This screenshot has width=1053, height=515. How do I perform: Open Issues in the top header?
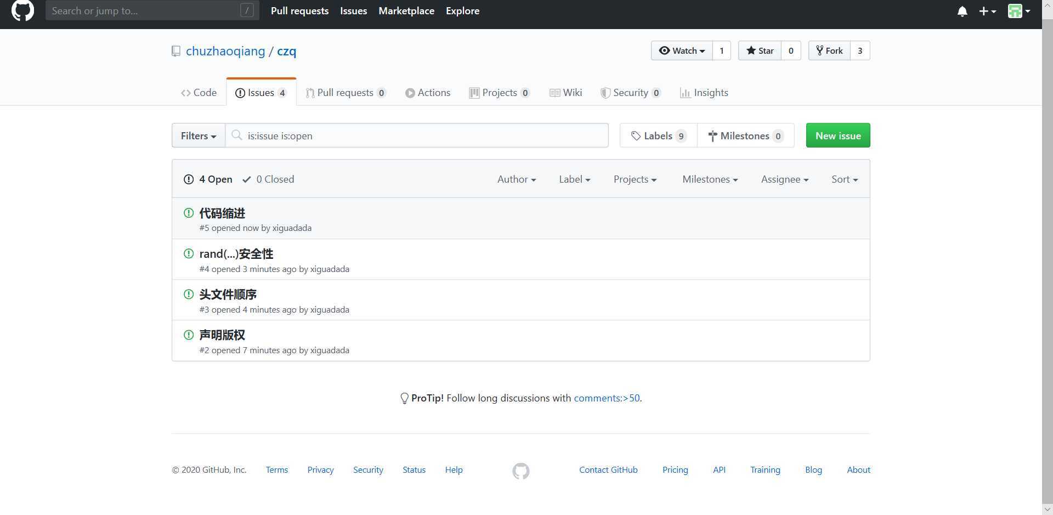click(x=353, y=11)
